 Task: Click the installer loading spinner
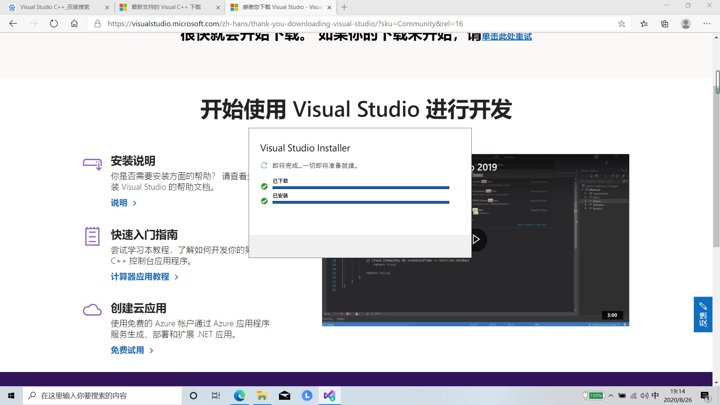(264, 165)
